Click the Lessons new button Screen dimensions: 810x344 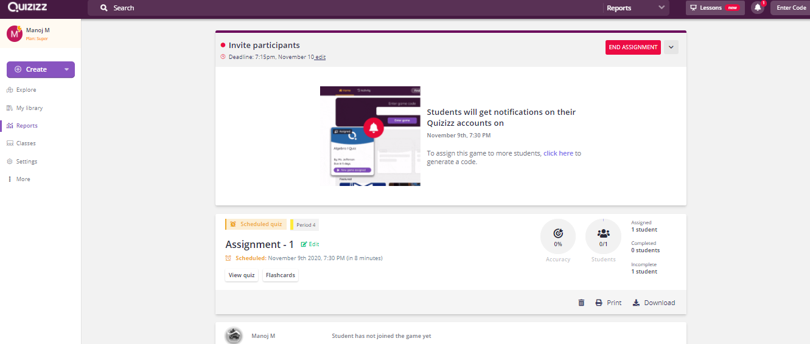coord(715,8)
